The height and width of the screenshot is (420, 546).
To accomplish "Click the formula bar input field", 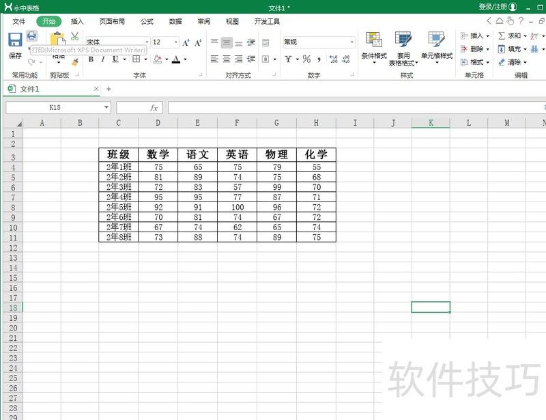I will (357, 108).
